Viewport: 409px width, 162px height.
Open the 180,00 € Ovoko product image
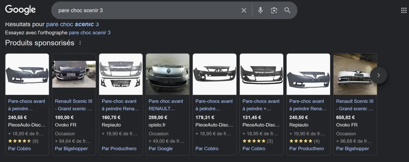point(74,74)
